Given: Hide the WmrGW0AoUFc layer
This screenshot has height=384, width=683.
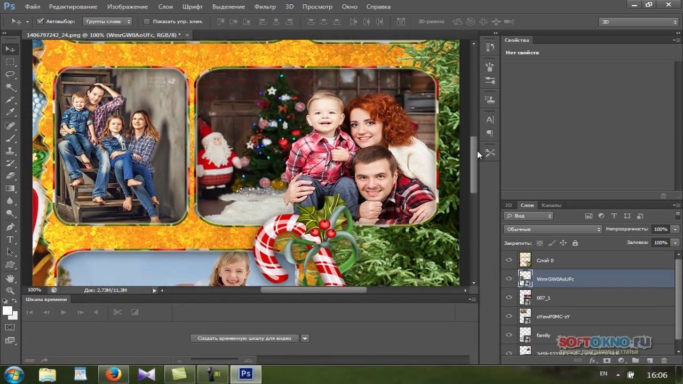Looking at the screenshot, I should [x=509, y=279].
